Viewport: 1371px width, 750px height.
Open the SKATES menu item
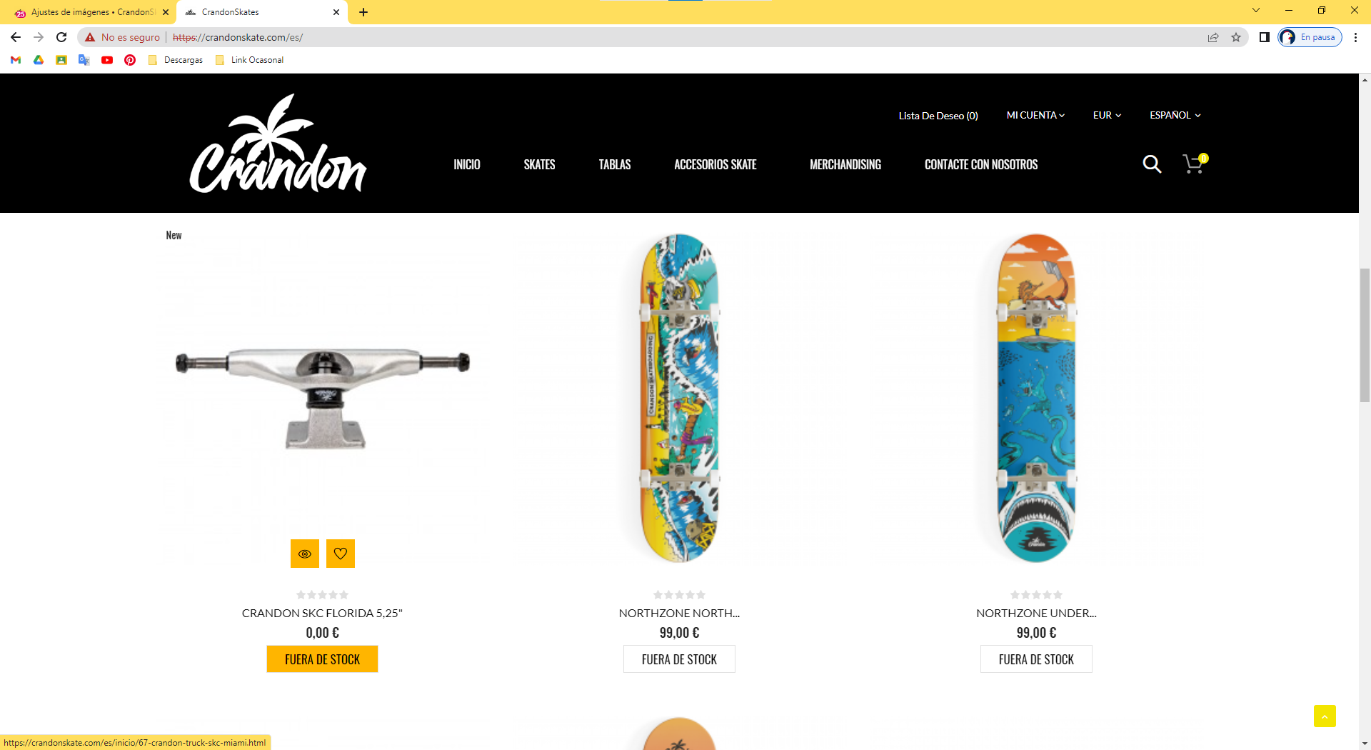pyautogui.click(x=539, y=164)
